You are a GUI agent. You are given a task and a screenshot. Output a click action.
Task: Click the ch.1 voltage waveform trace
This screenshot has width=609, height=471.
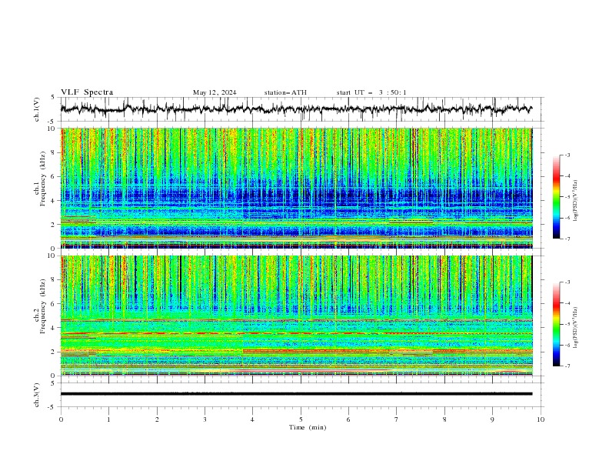(x=296, y=109)
